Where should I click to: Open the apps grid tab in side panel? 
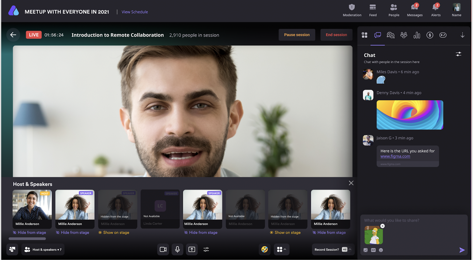(365, 35)
